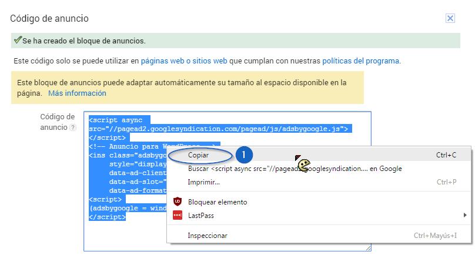Click the uBlock Origin shield icon
Image resolution: width=475 pixels, height=255 pixels.
[x=178, y=202]
